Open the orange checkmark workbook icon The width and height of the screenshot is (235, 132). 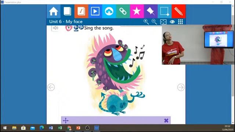click(x=81, y=11)
